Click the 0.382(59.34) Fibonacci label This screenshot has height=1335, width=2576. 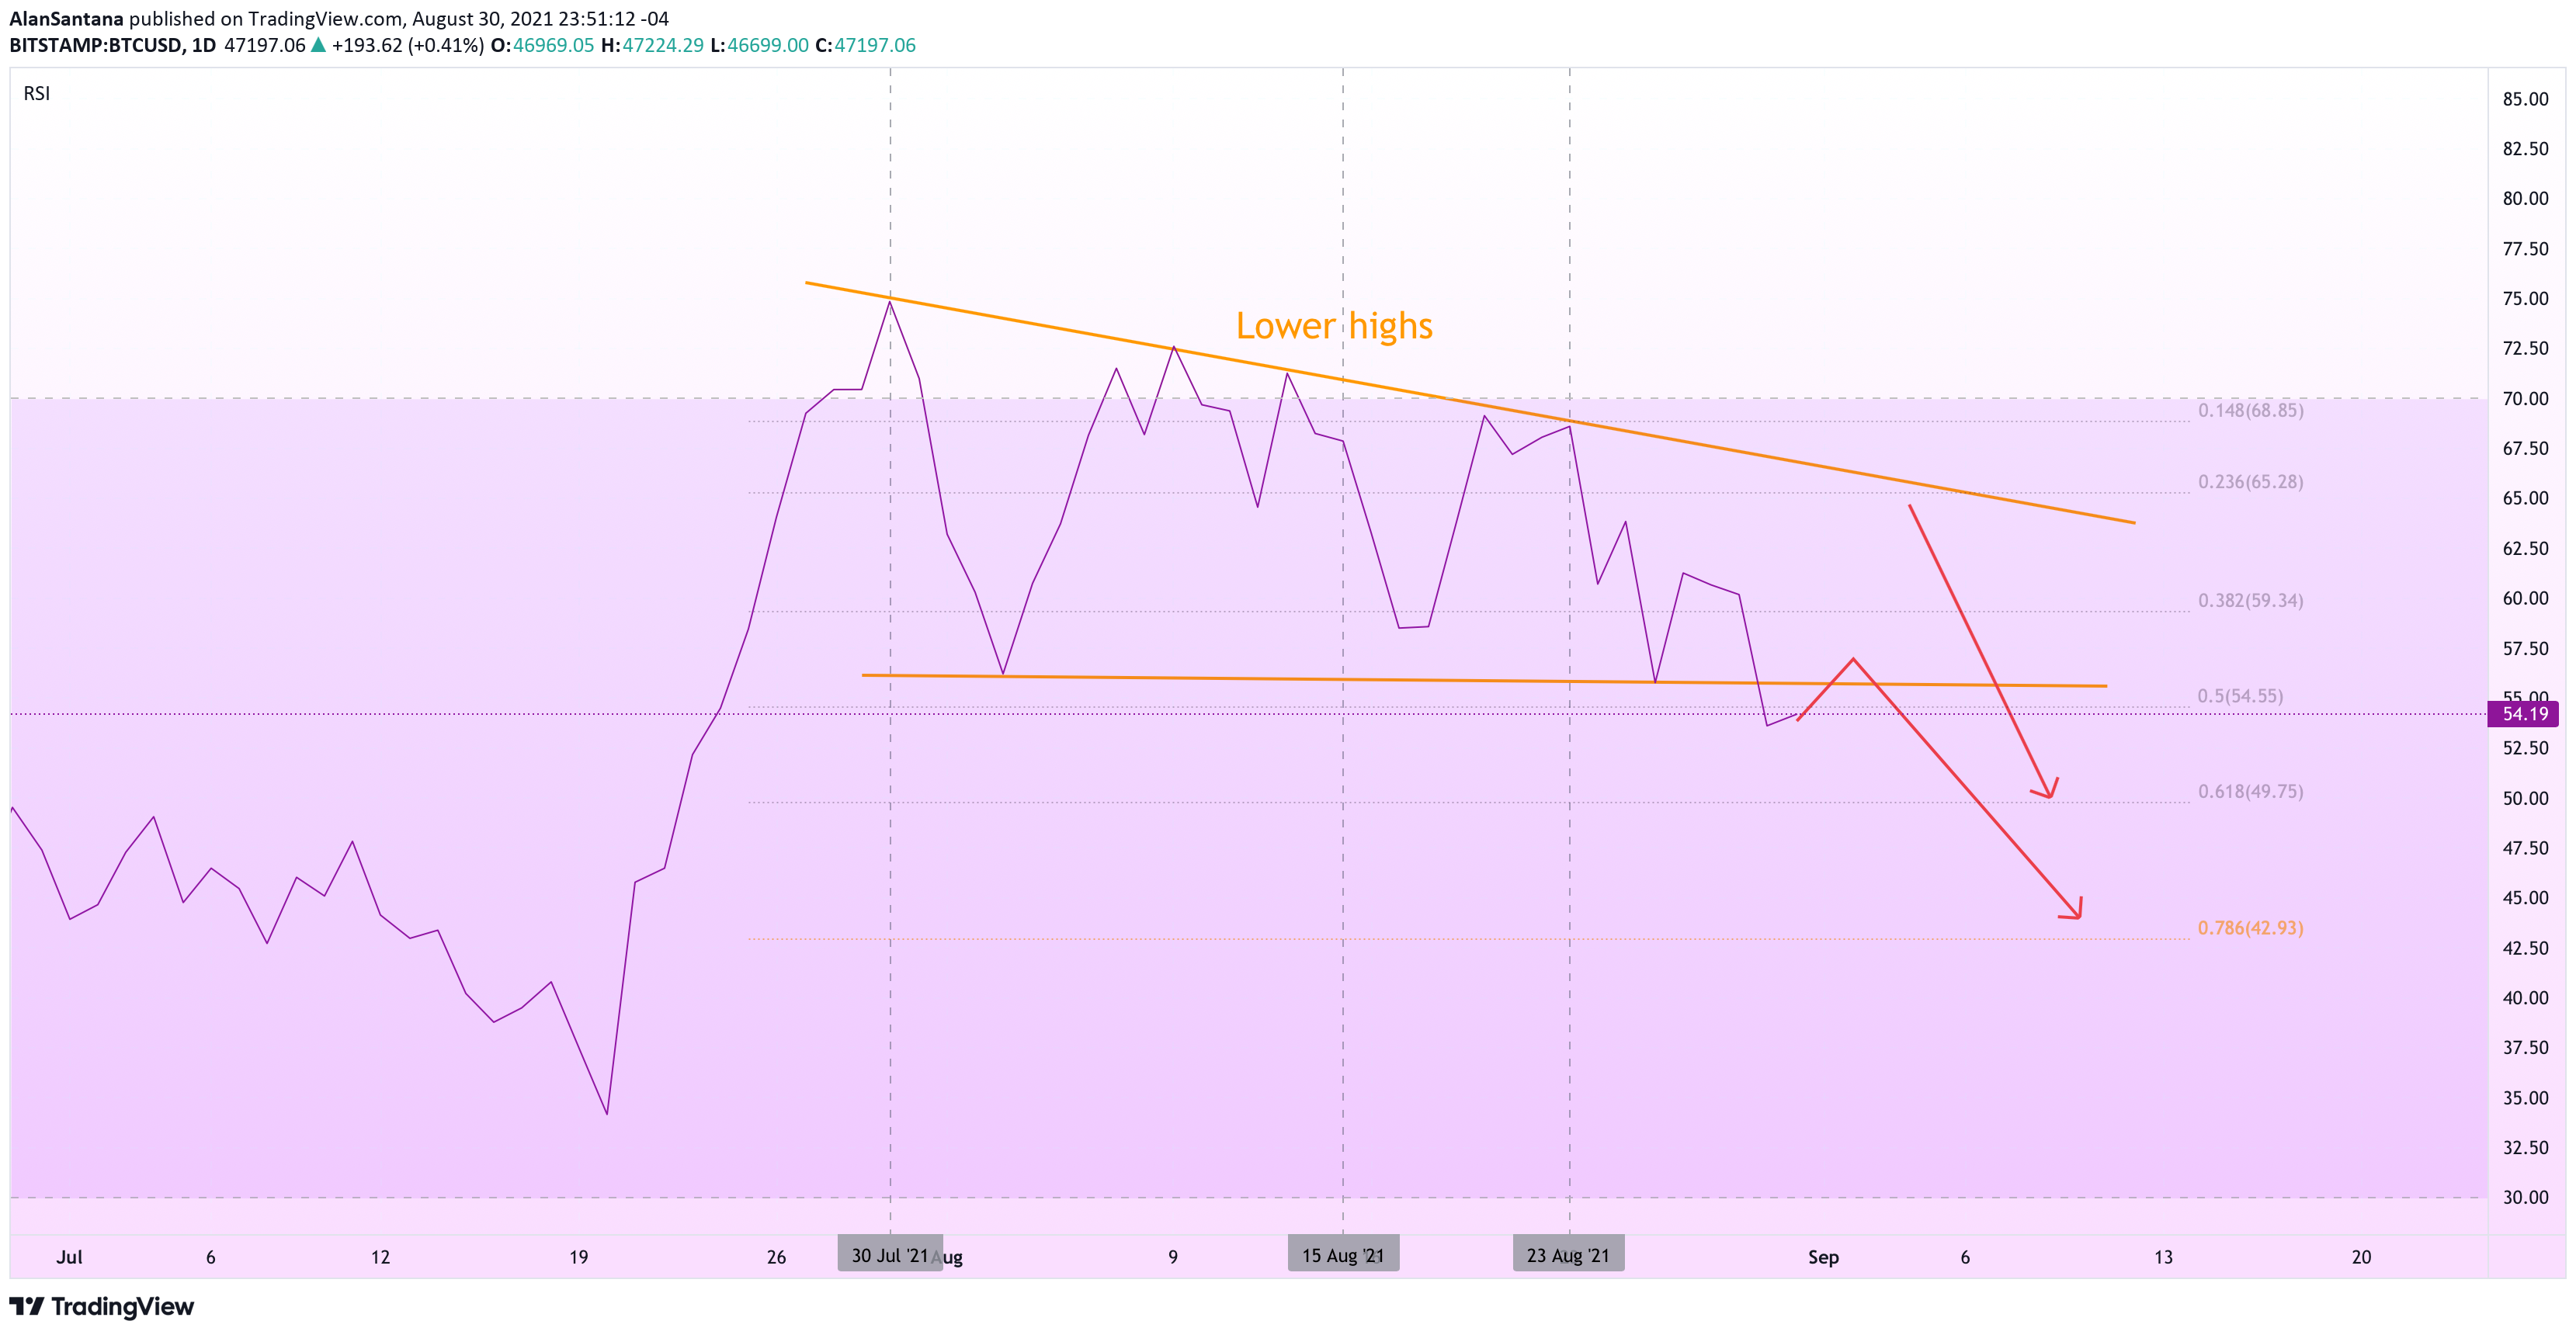2250,601
